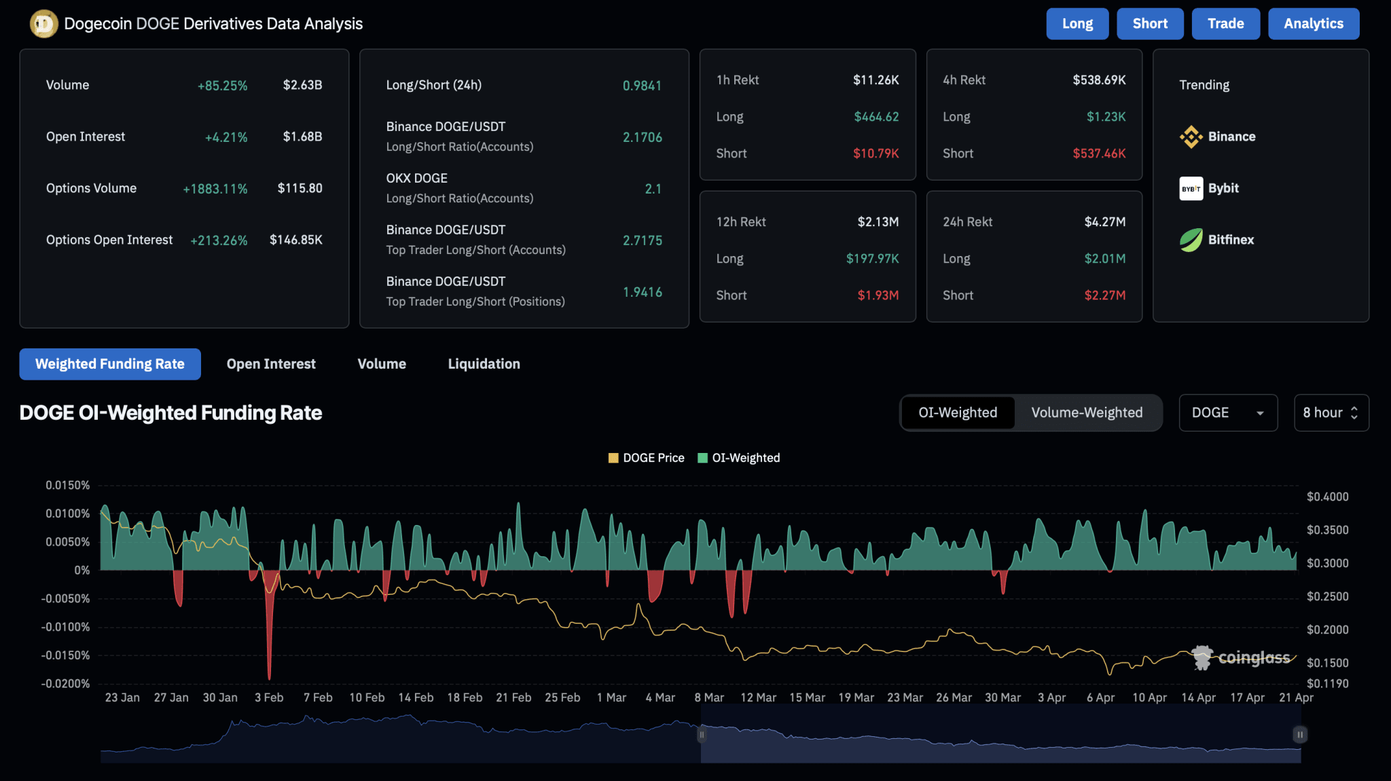
Task: Click the 8 hour stepper arrows icon
Action: coord(1354,413)
